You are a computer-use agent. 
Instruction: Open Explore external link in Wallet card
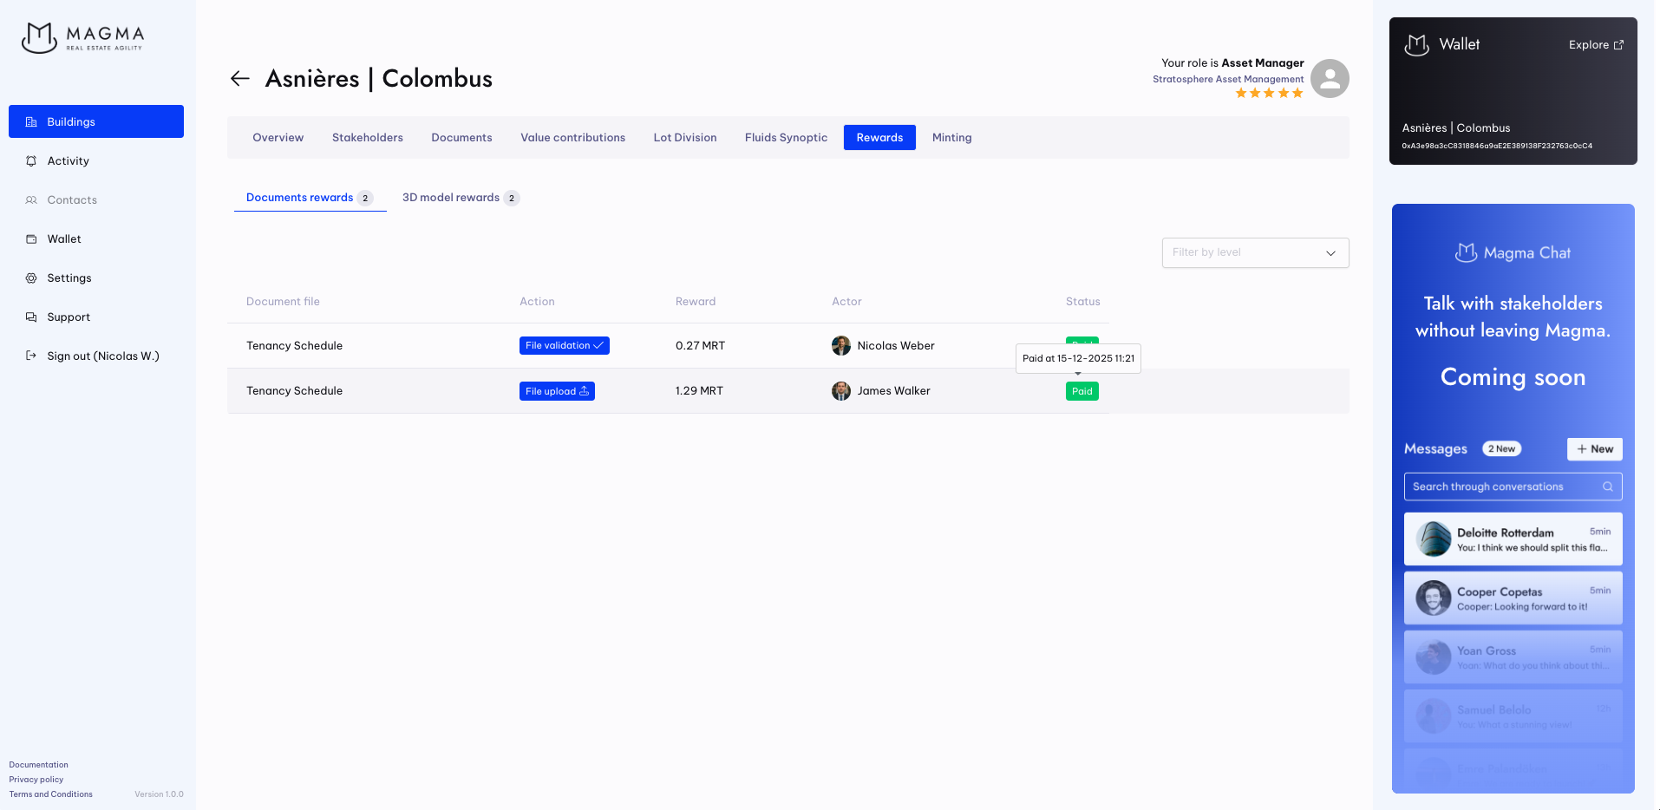point(1596,45)
